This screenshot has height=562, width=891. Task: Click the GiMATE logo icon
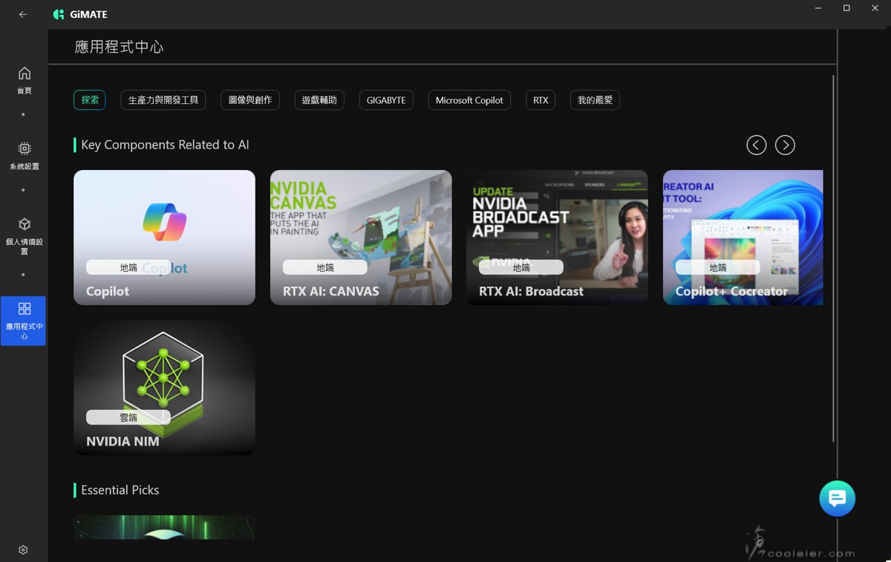coord(59,14)
